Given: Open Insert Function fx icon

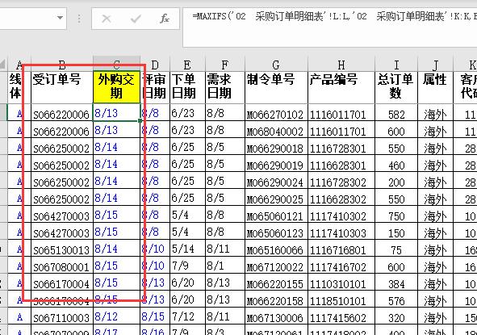Looking at the screenshot, I should (x=165, y=19).
